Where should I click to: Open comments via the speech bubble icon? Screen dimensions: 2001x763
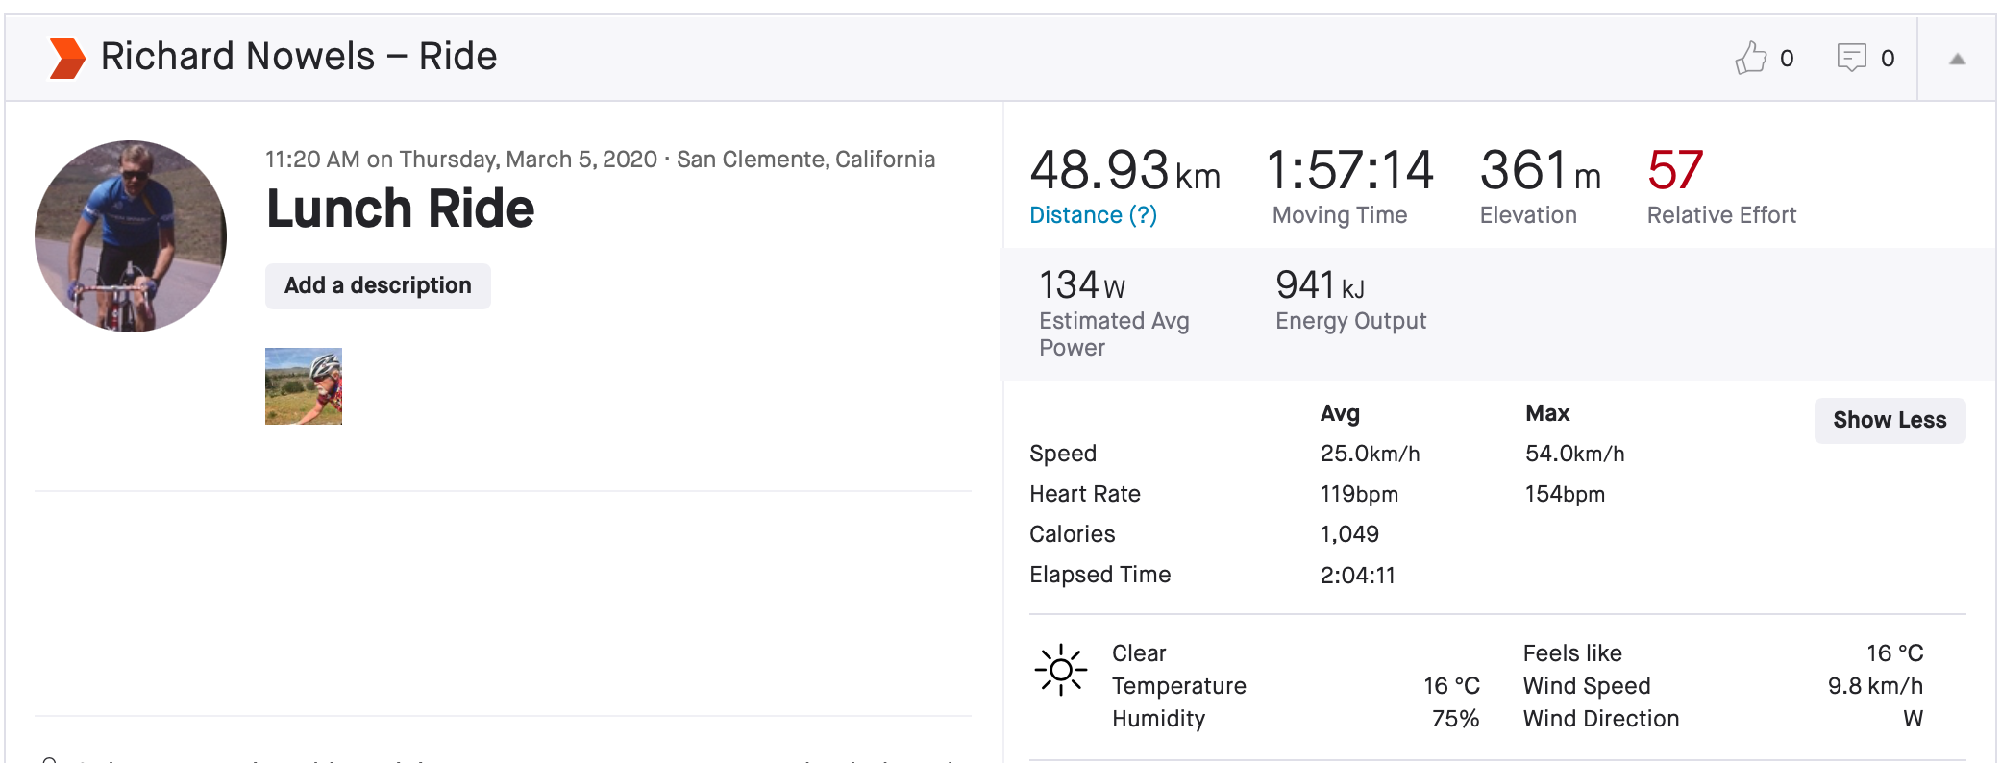1851,58
